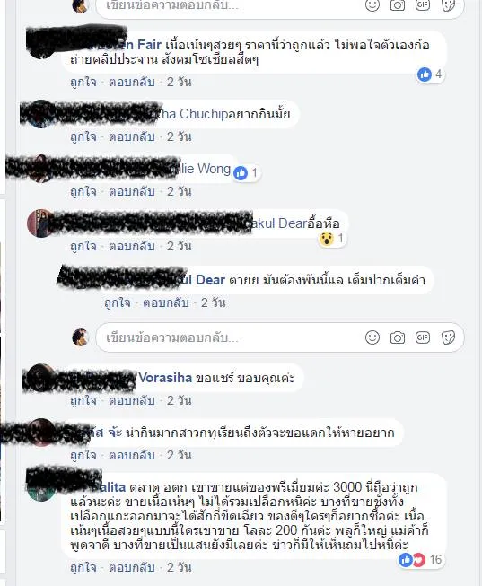The width and height of the screenshot is (482, 586).
Task: Open sticker icon in top reply box
Action: (x=448, y=5)
